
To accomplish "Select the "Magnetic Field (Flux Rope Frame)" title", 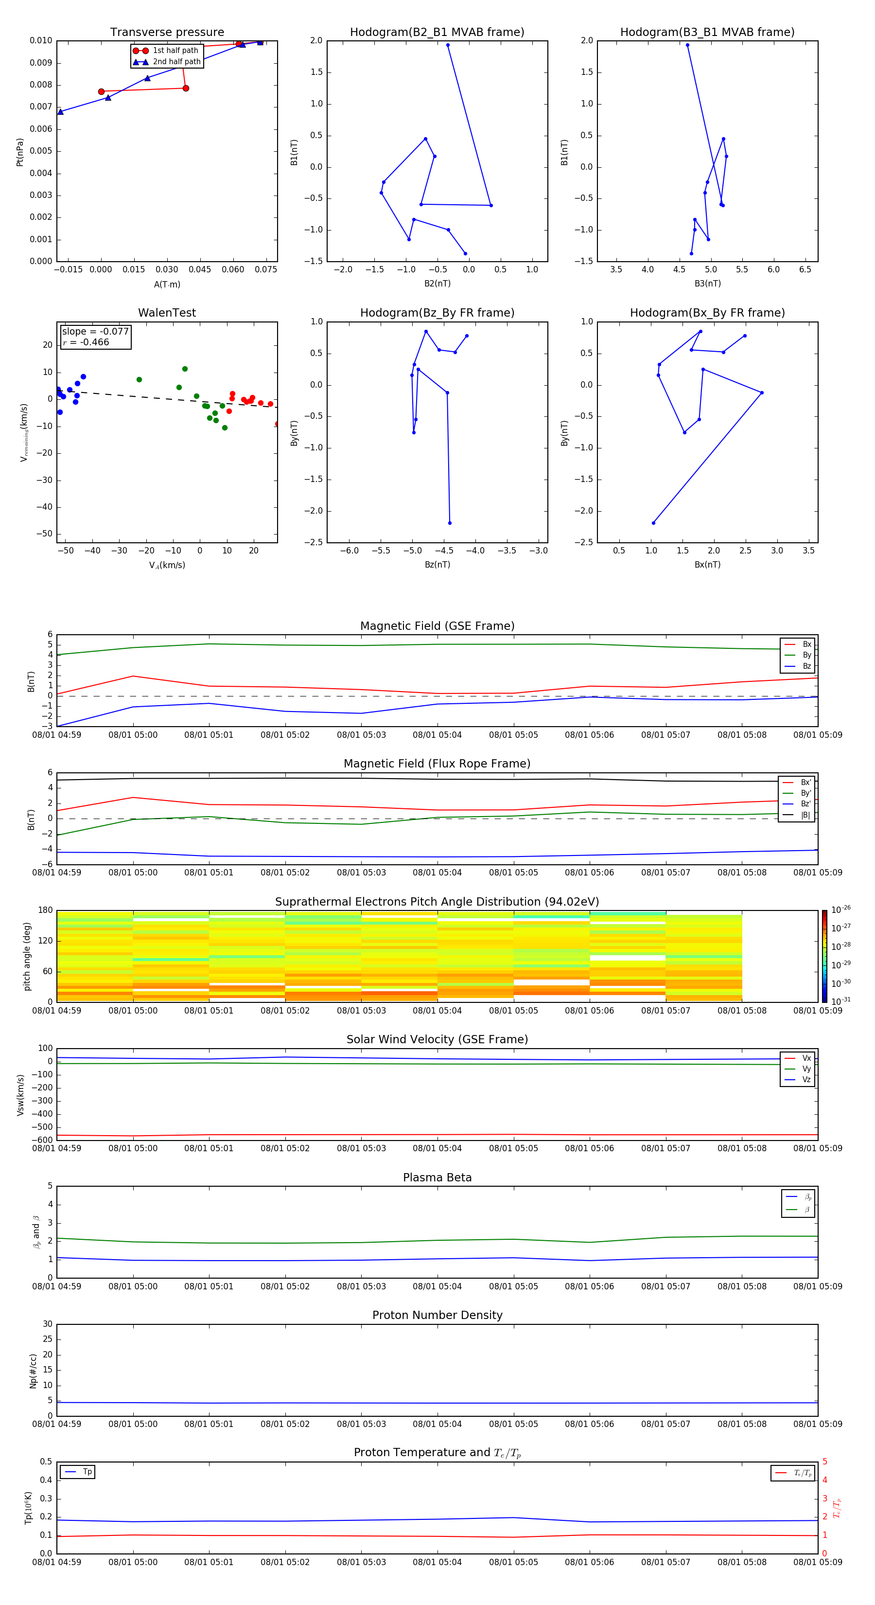I will 437,764.
